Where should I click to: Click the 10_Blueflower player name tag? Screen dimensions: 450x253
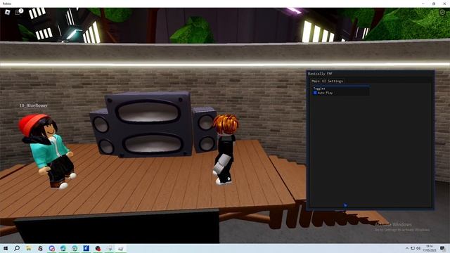(x=34, y=105)
